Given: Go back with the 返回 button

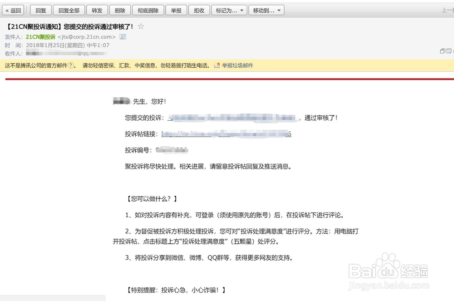Looking at the screenshot, I should pyautogui.click(x=13, y=10).
